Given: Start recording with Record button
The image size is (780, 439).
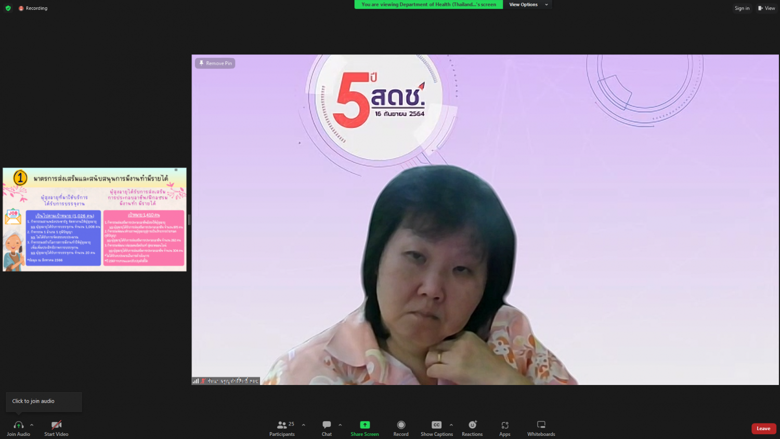Looking at the screenshot, I should pyautogui.click(x=401, y=428).
